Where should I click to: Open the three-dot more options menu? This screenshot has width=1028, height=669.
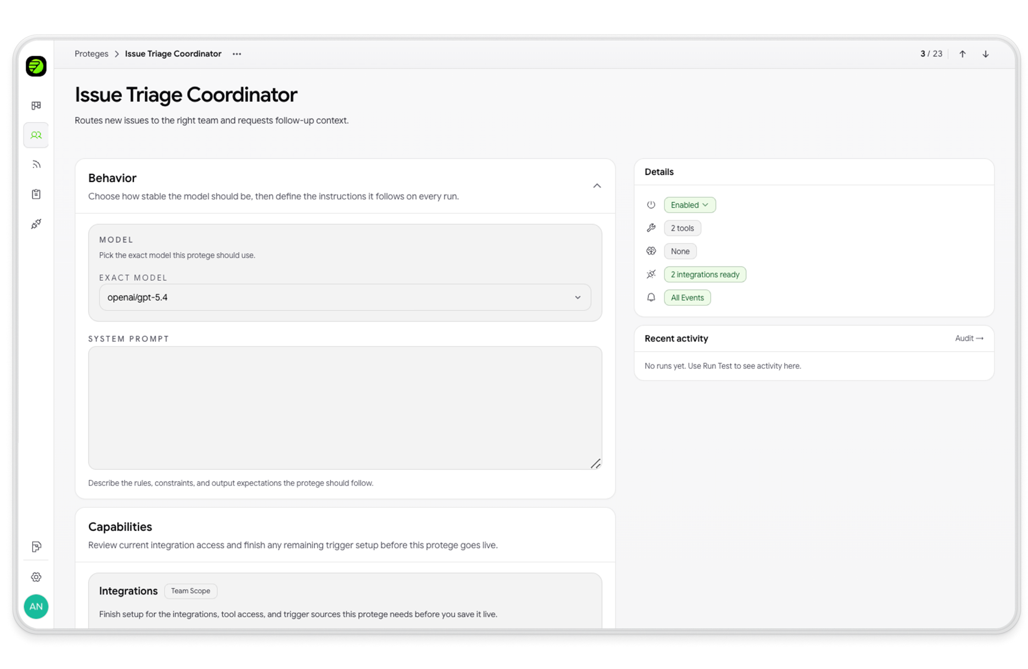[237, 54]
